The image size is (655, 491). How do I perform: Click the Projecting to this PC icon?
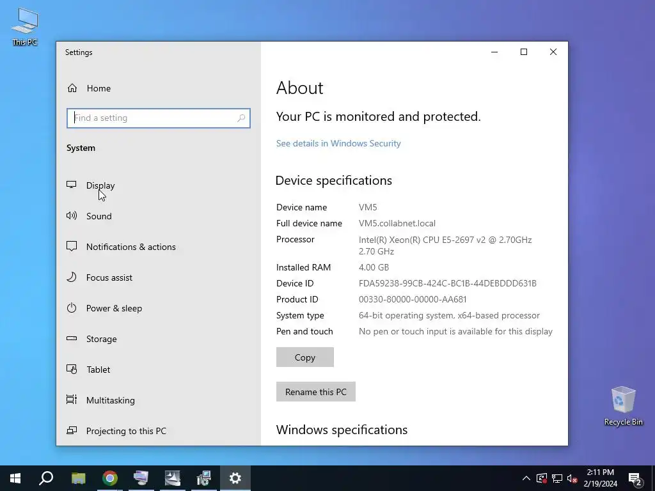pyautogui.click(x=72, y=430)
